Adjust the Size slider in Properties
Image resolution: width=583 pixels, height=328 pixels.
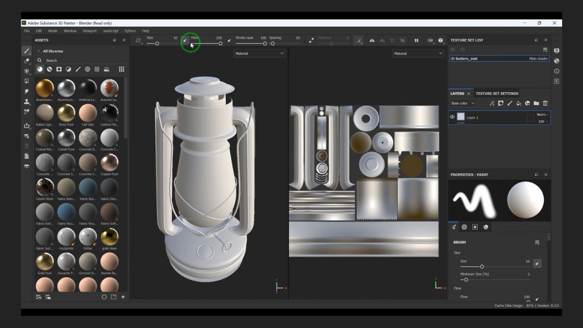point(496,267)
